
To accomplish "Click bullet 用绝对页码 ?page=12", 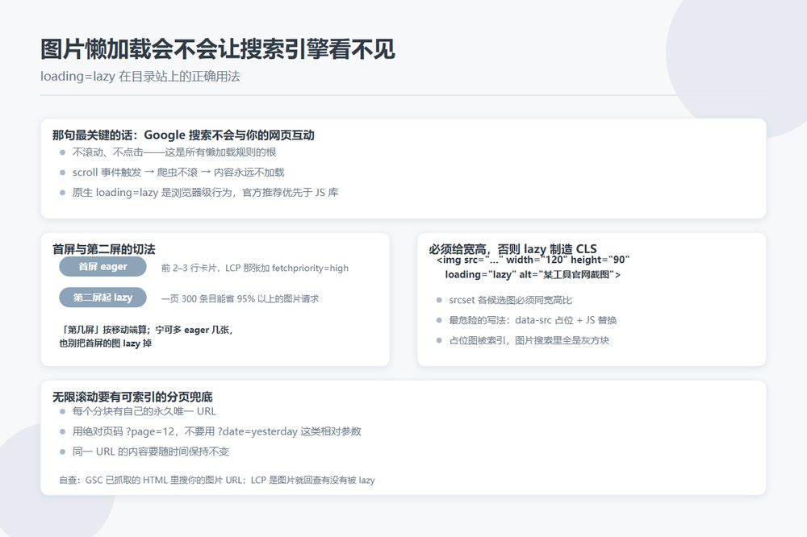I will point(216,431).
